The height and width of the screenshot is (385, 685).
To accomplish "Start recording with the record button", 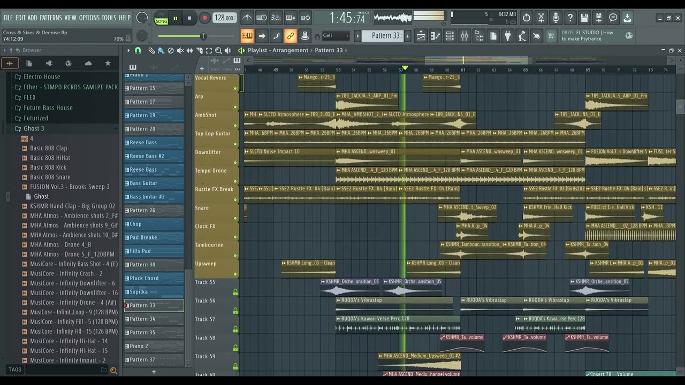I will click(204, 18).
